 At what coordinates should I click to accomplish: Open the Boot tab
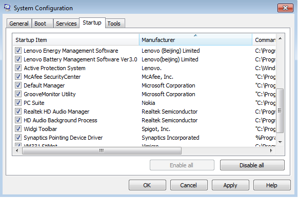[x=42, y=24]
